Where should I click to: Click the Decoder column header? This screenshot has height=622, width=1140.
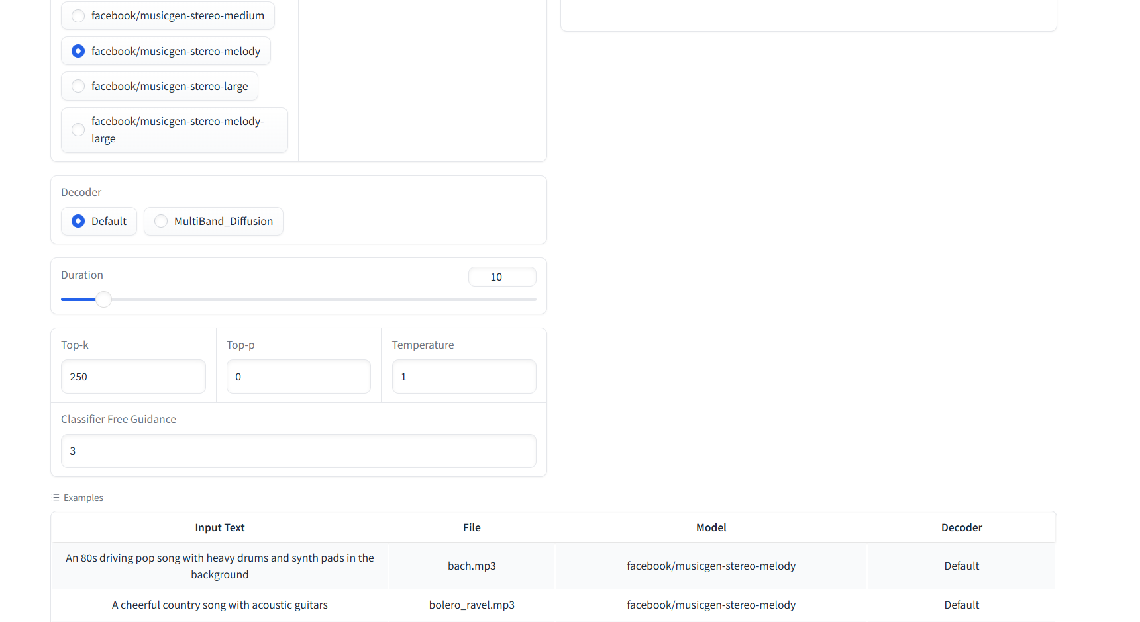(x=962, y=527)
